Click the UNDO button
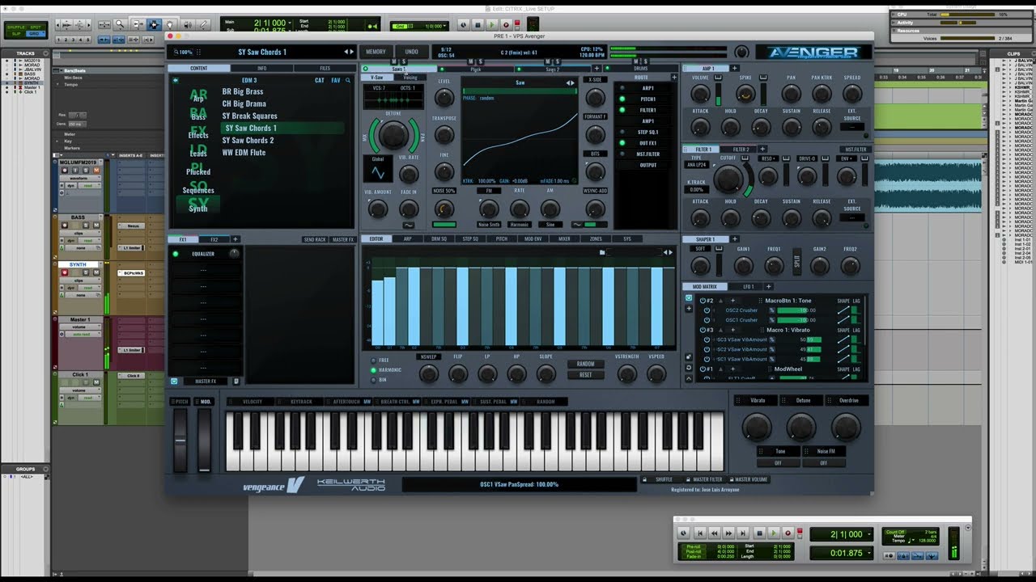 click(x=411, y=52)
